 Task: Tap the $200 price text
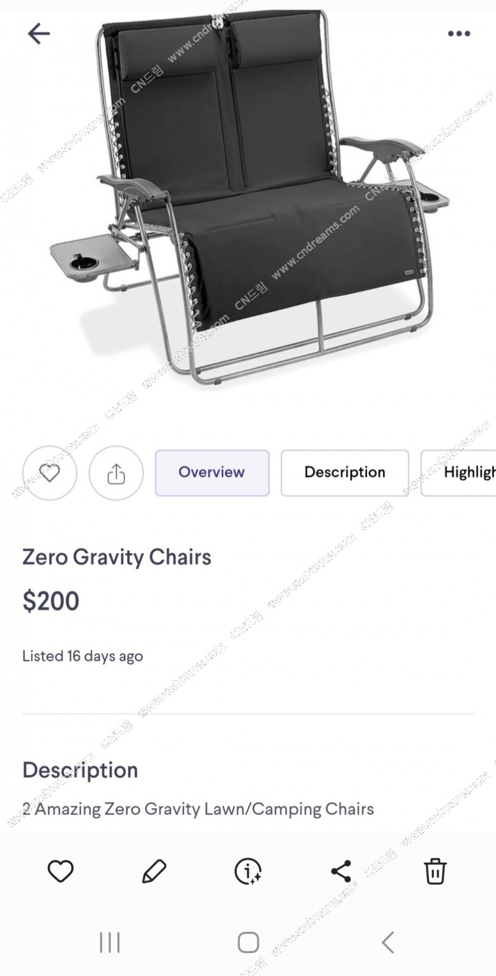click(x=51, y=601)
